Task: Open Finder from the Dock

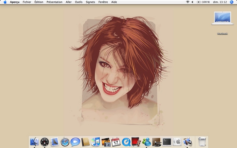Action: (34, 142)
